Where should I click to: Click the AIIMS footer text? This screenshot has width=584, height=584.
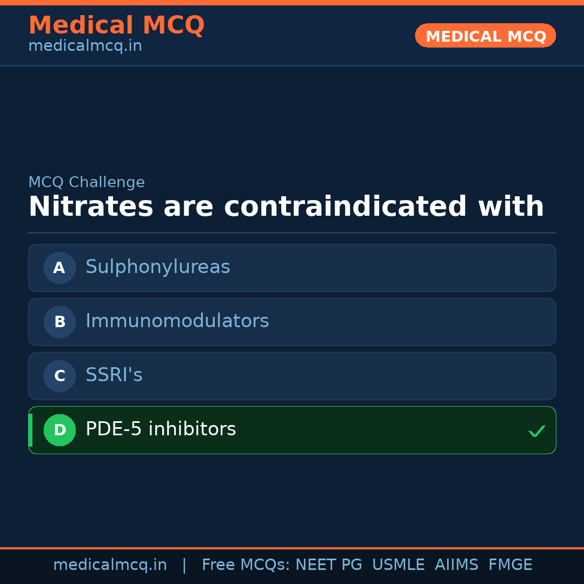tap(456, 565)
